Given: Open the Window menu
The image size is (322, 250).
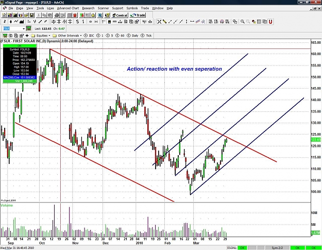Looking at the screenshot, I should 158,8.
